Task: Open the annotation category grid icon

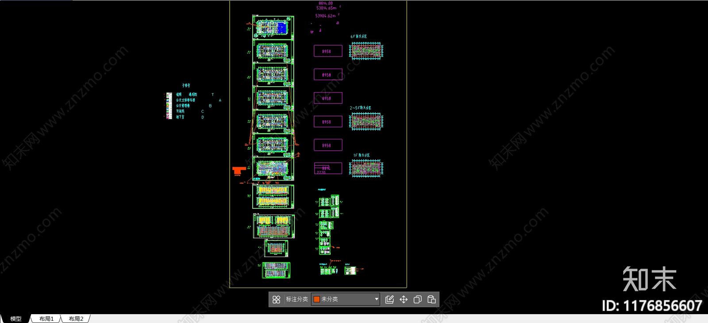Action: pyautogui.click(x=276, y=300)
